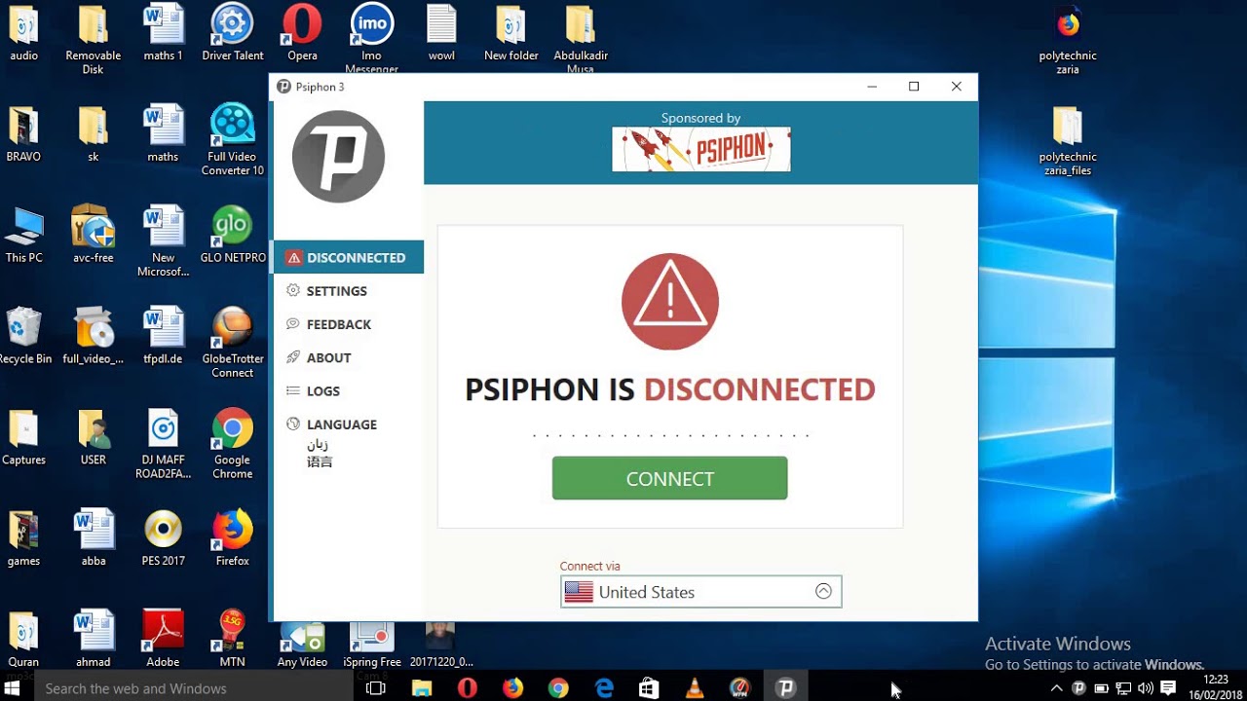Click the big red disconnected warning icon
This screenshot has width=1247, height=701.
pos(670,302)
